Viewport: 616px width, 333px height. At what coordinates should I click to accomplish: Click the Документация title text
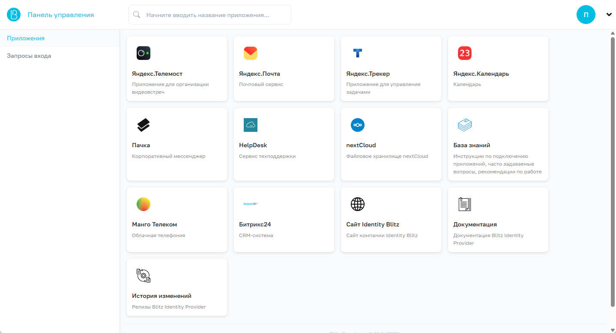(475, 225)
